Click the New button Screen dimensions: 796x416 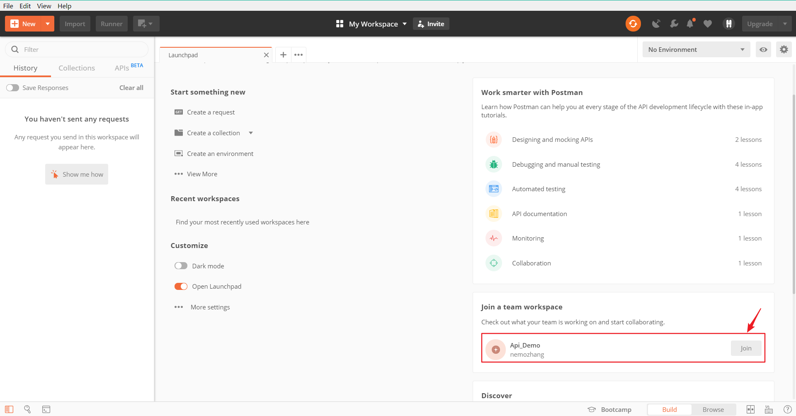(23, 24)
